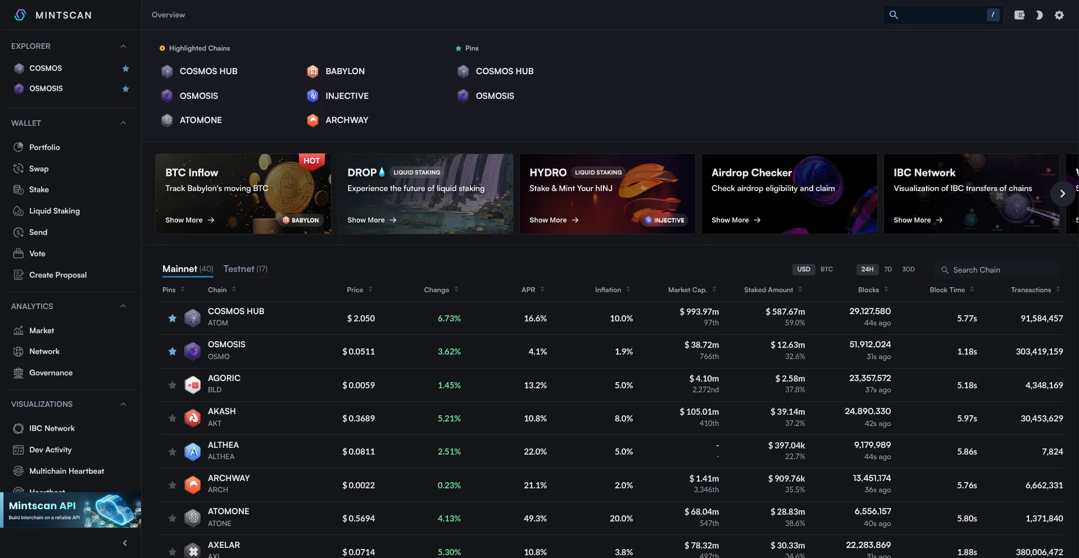The image size is (1079, 558).
Task: Click the search magnifier icon in top bar
Action: [x=894, y=15]
